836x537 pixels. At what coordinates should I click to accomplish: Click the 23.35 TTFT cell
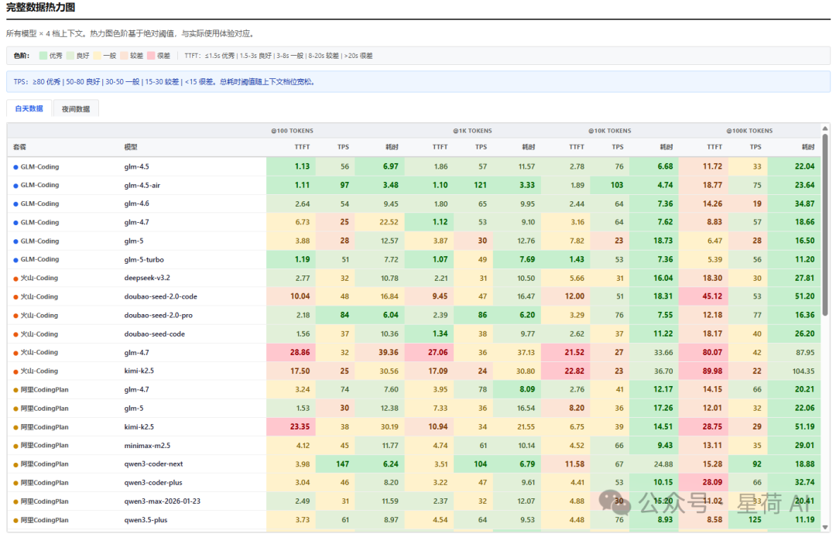(x=291, y=426)
